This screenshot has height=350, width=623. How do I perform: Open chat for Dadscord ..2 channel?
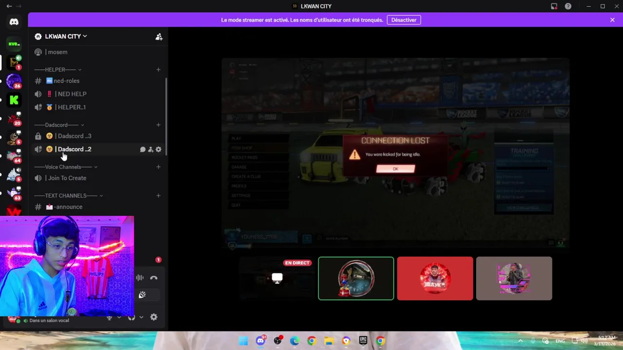click(x=143, y=150)
